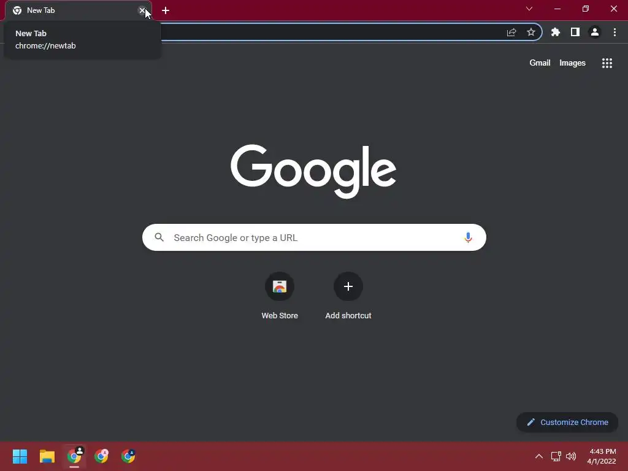Open Chrome three-dot menu
Viewport: 628px width, 471px height.
615,32
